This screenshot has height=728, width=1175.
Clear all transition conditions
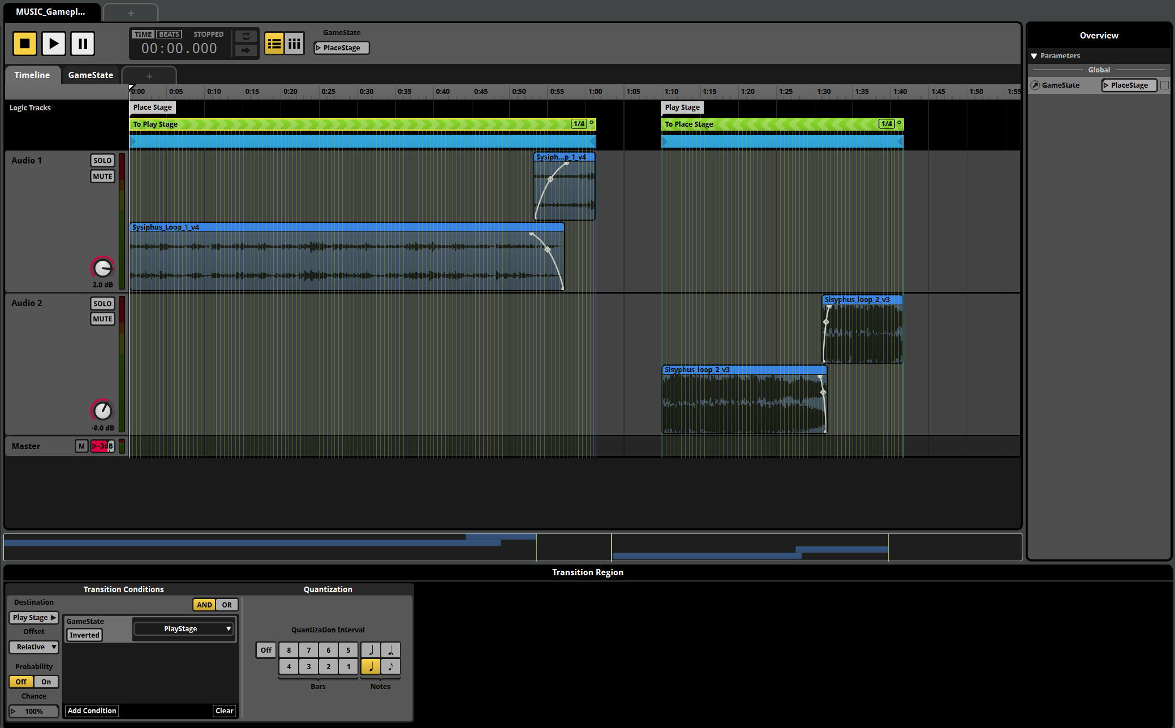pos(225,711)
